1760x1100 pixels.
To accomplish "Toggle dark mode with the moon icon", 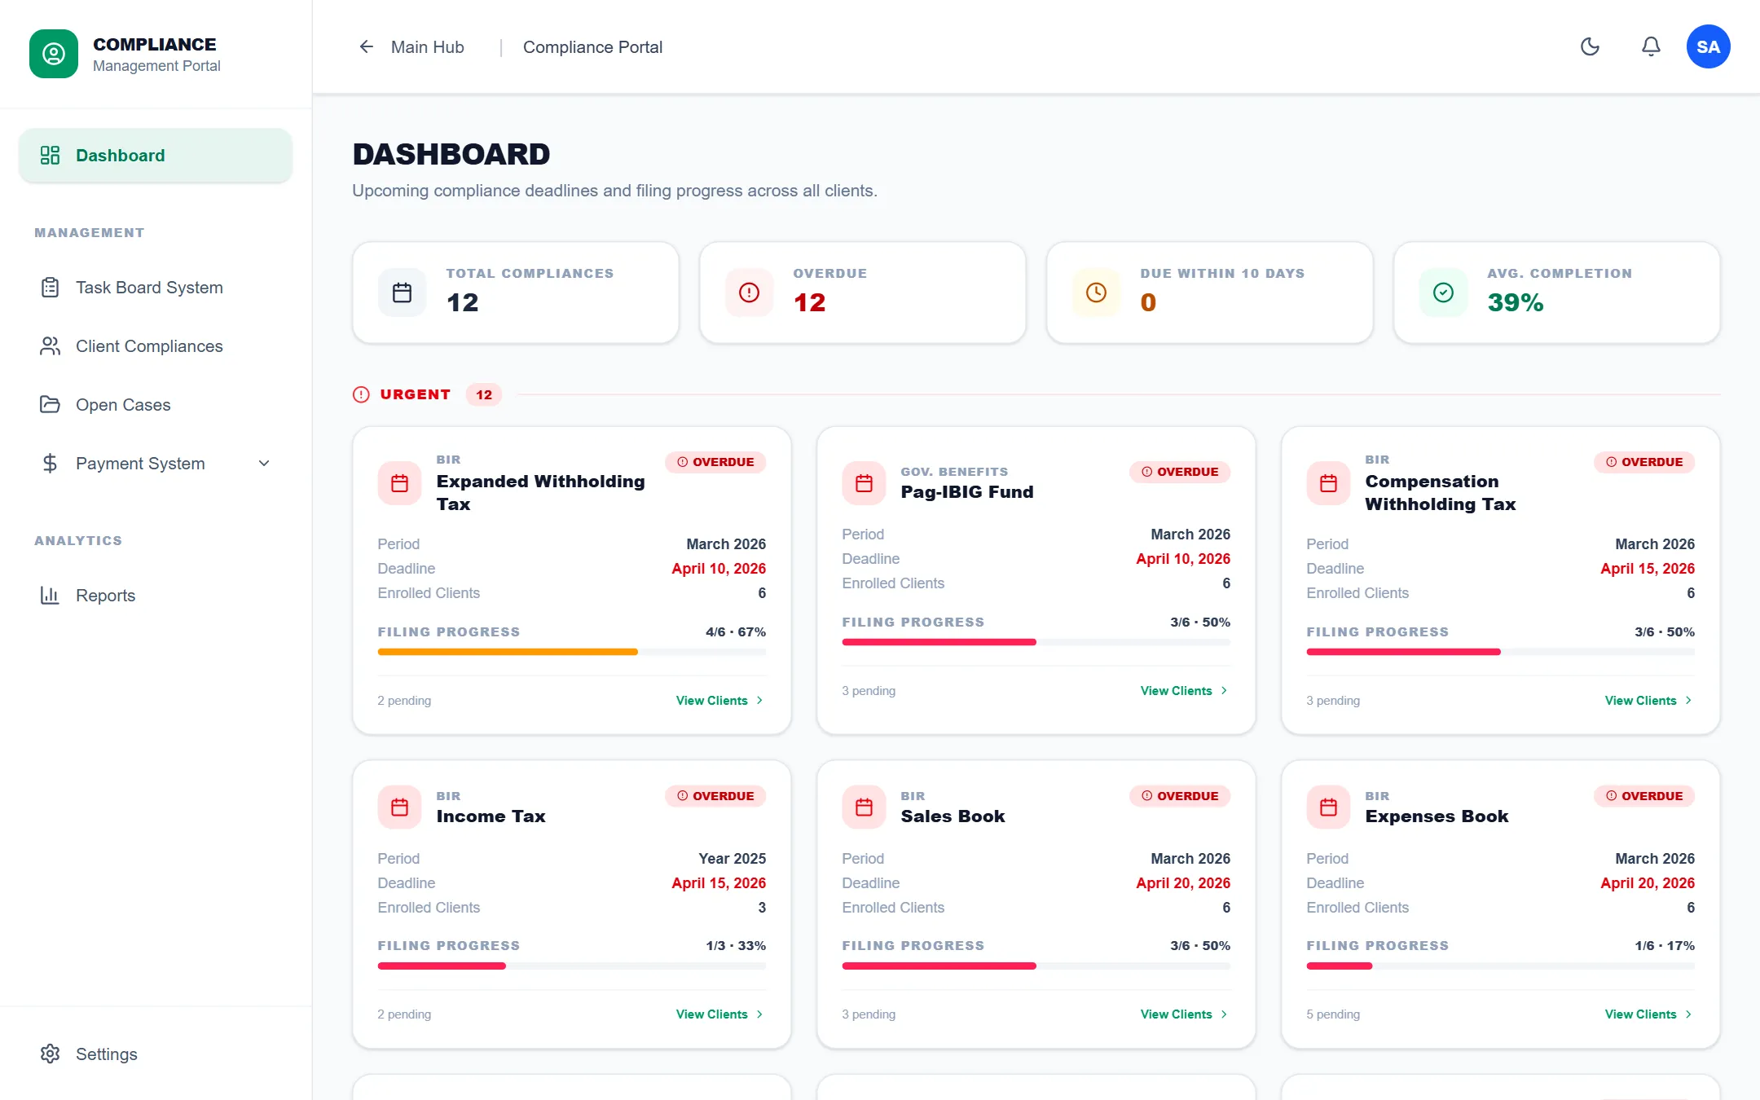I will coord(1590,46).
